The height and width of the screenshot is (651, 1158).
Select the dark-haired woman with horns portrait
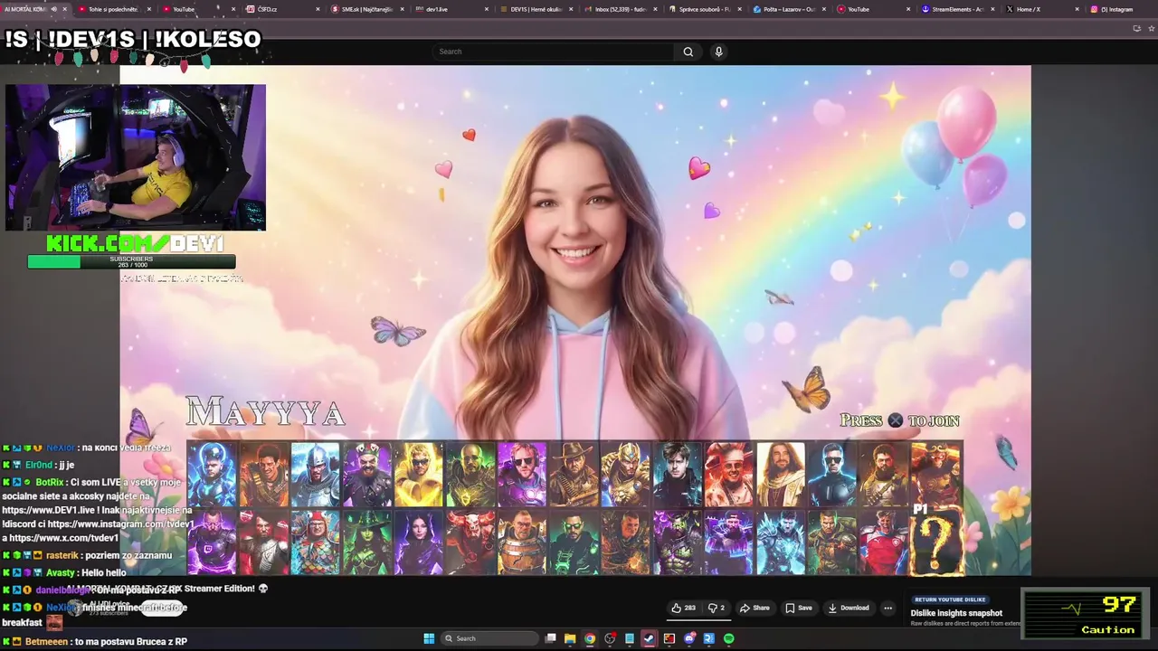[x=418, y=542]
